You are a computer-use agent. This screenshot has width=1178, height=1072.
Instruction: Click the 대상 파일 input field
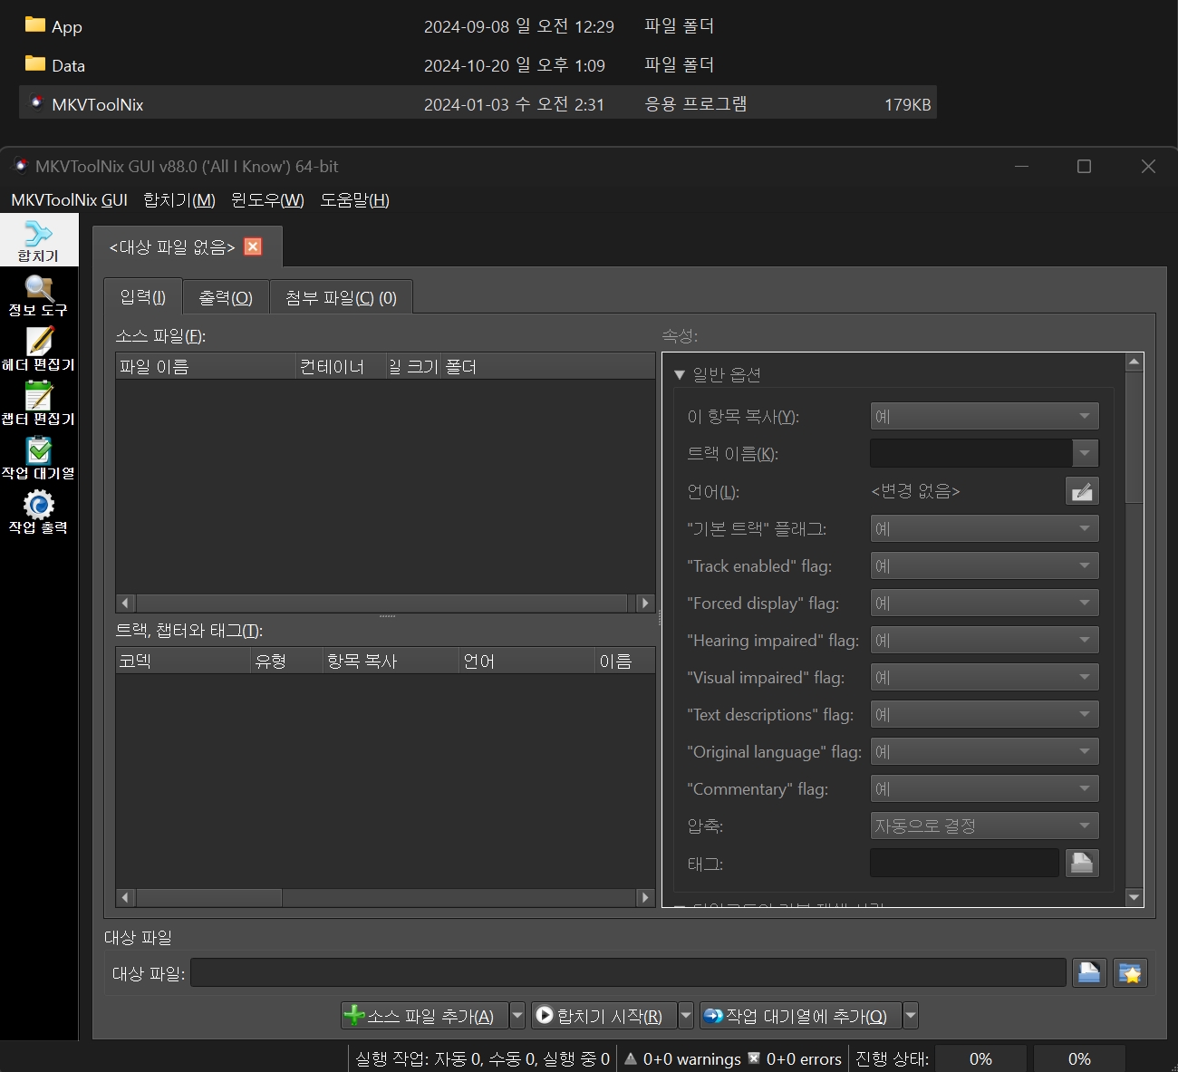(x=628, y=973)
